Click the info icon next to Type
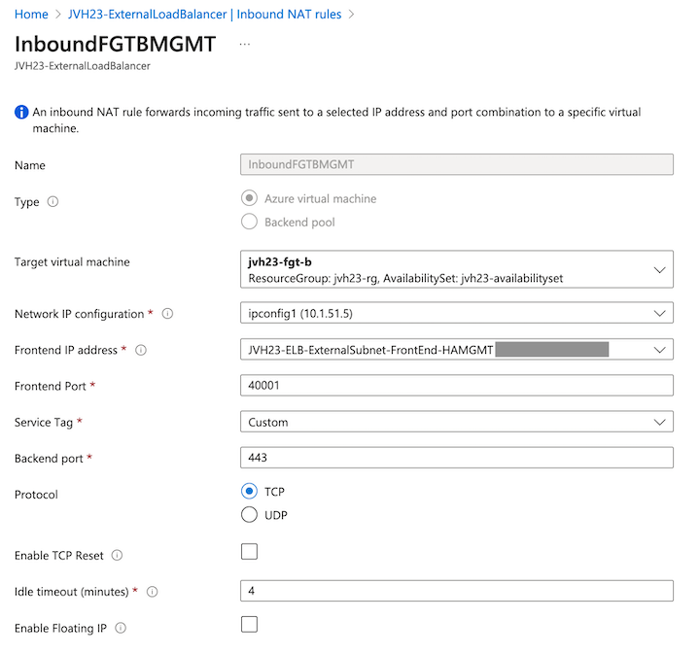 [x=52, y=202]
